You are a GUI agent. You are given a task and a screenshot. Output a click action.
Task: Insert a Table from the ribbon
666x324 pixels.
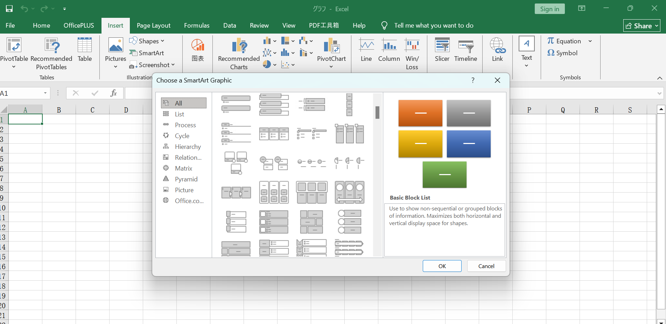click(85, 50)
